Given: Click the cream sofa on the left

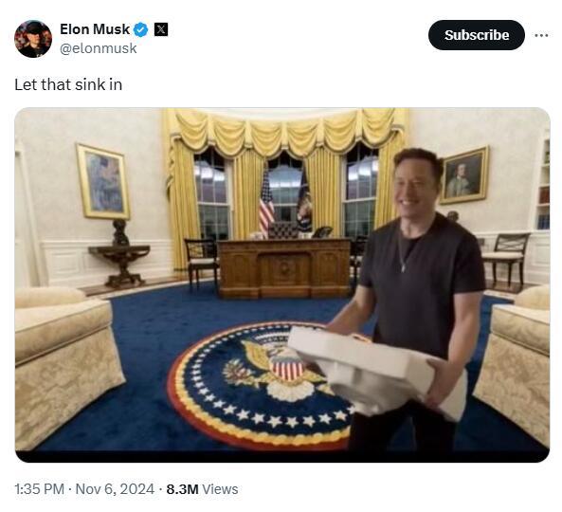Looking at the screenshot, I should [x=66, y=368].
